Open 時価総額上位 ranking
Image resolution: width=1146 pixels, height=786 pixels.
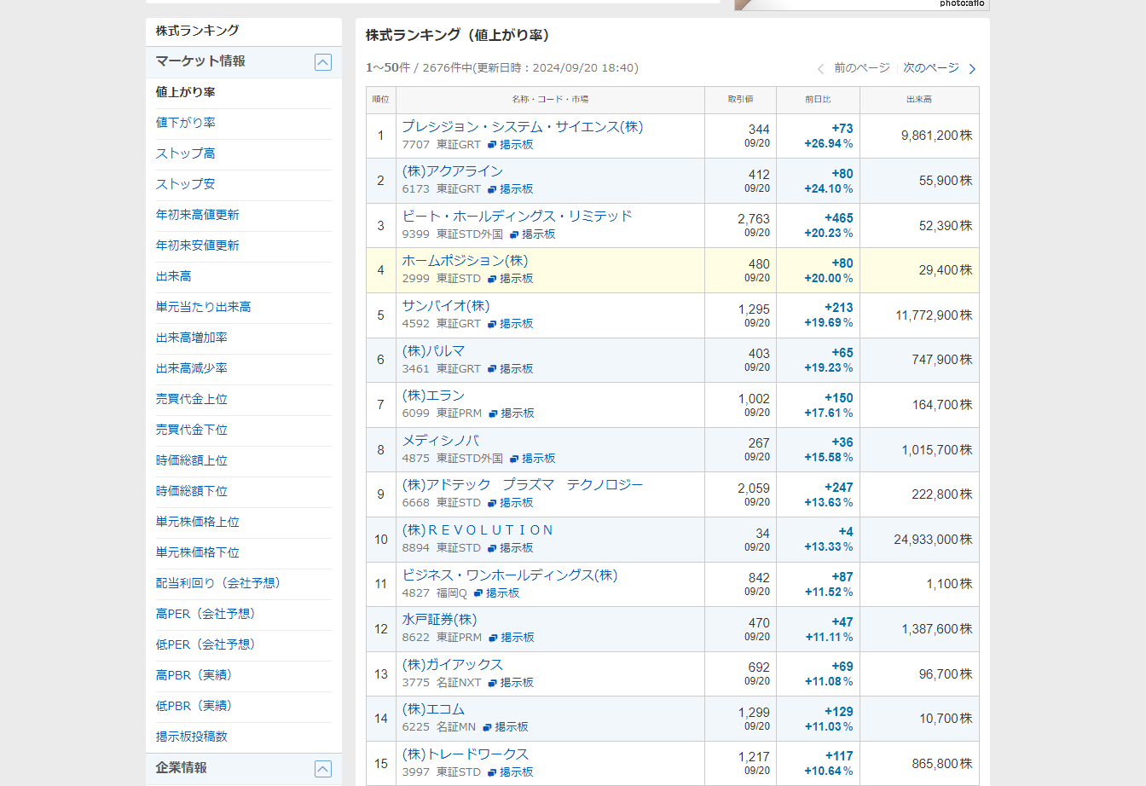tap(191, 460)
